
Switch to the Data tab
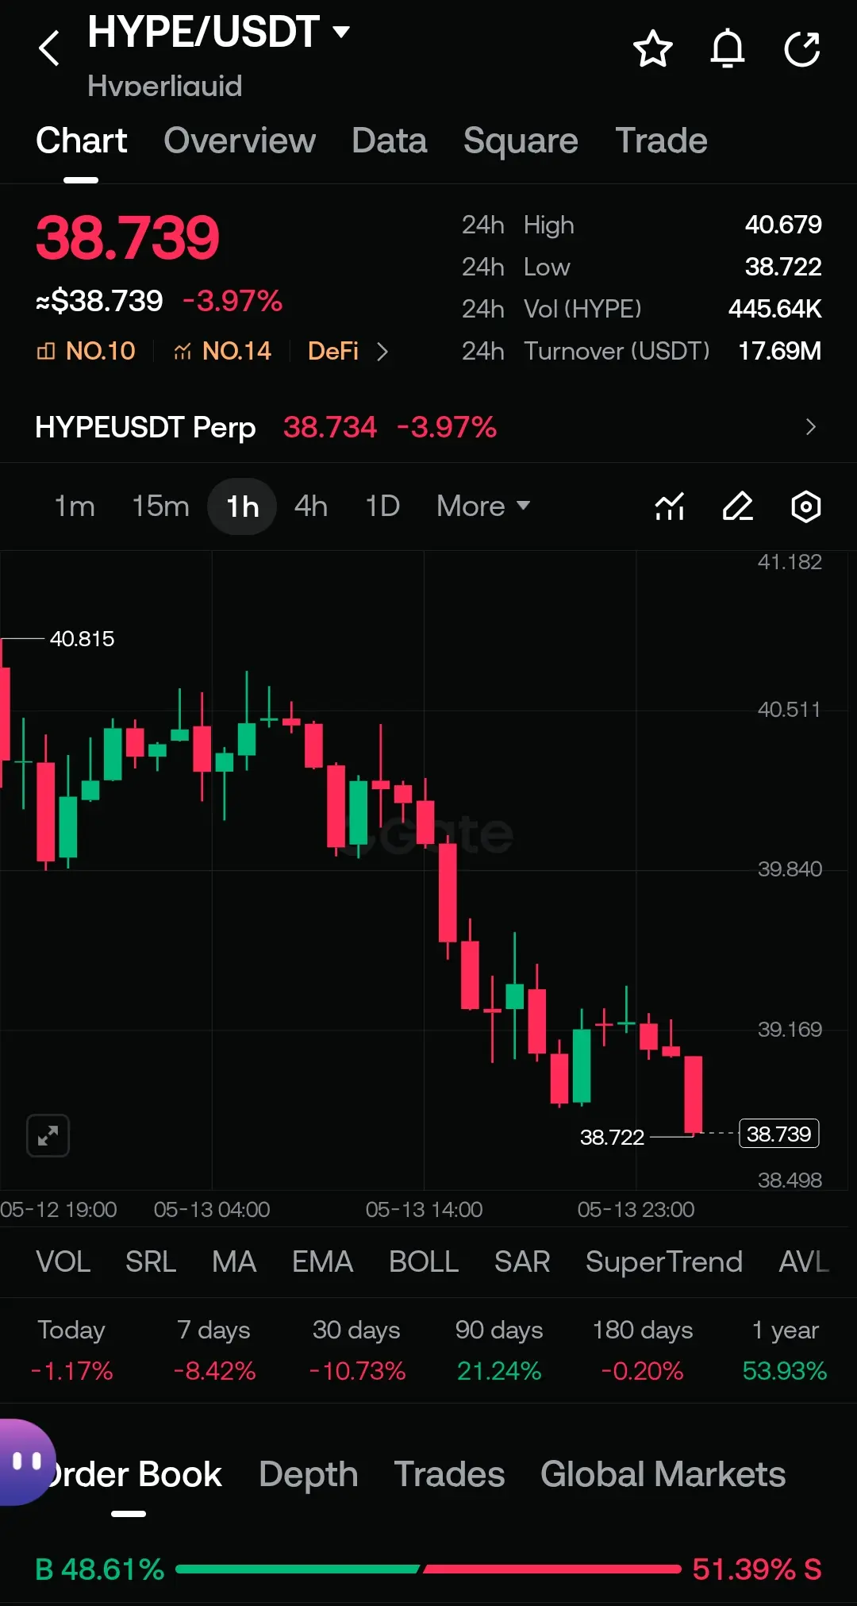pos(389,141)
